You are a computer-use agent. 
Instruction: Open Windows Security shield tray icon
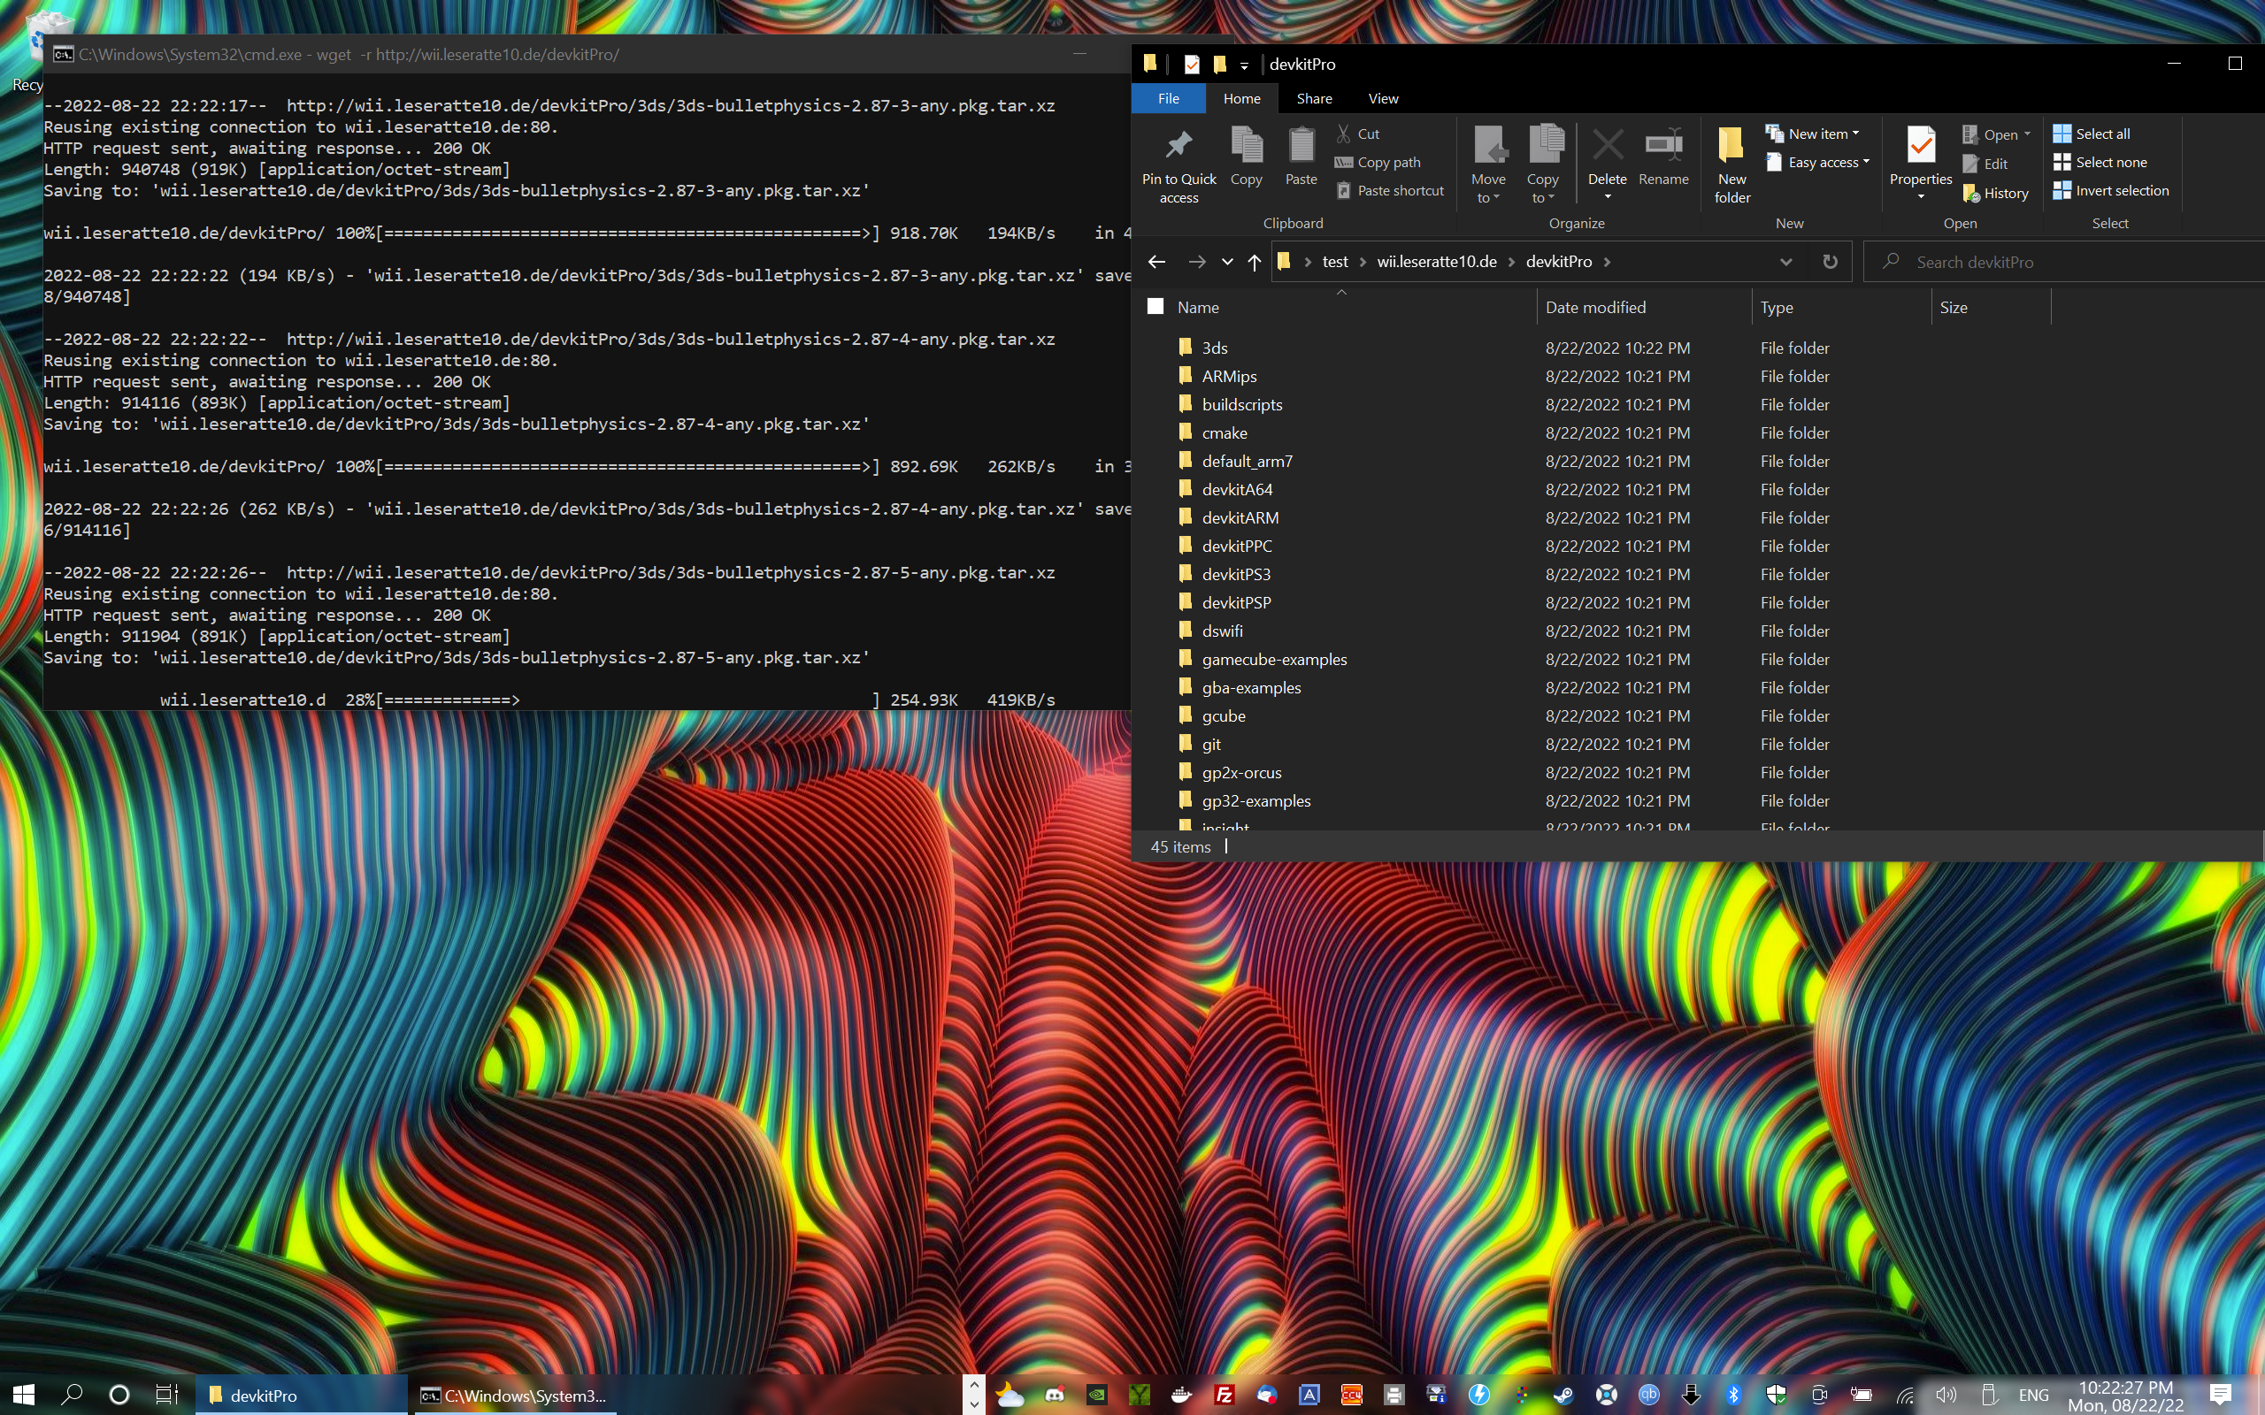[x=1776, y=1396]
